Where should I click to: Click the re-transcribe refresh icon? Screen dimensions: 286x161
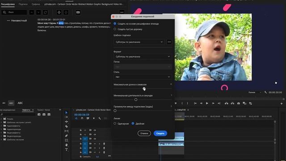(x=46, y=12)
